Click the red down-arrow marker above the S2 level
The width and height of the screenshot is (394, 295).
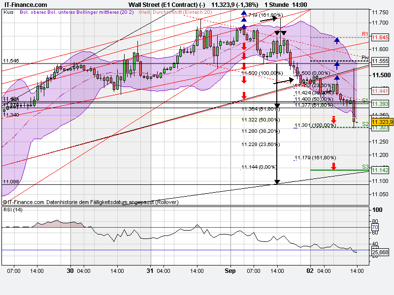[x=334, y=118]
